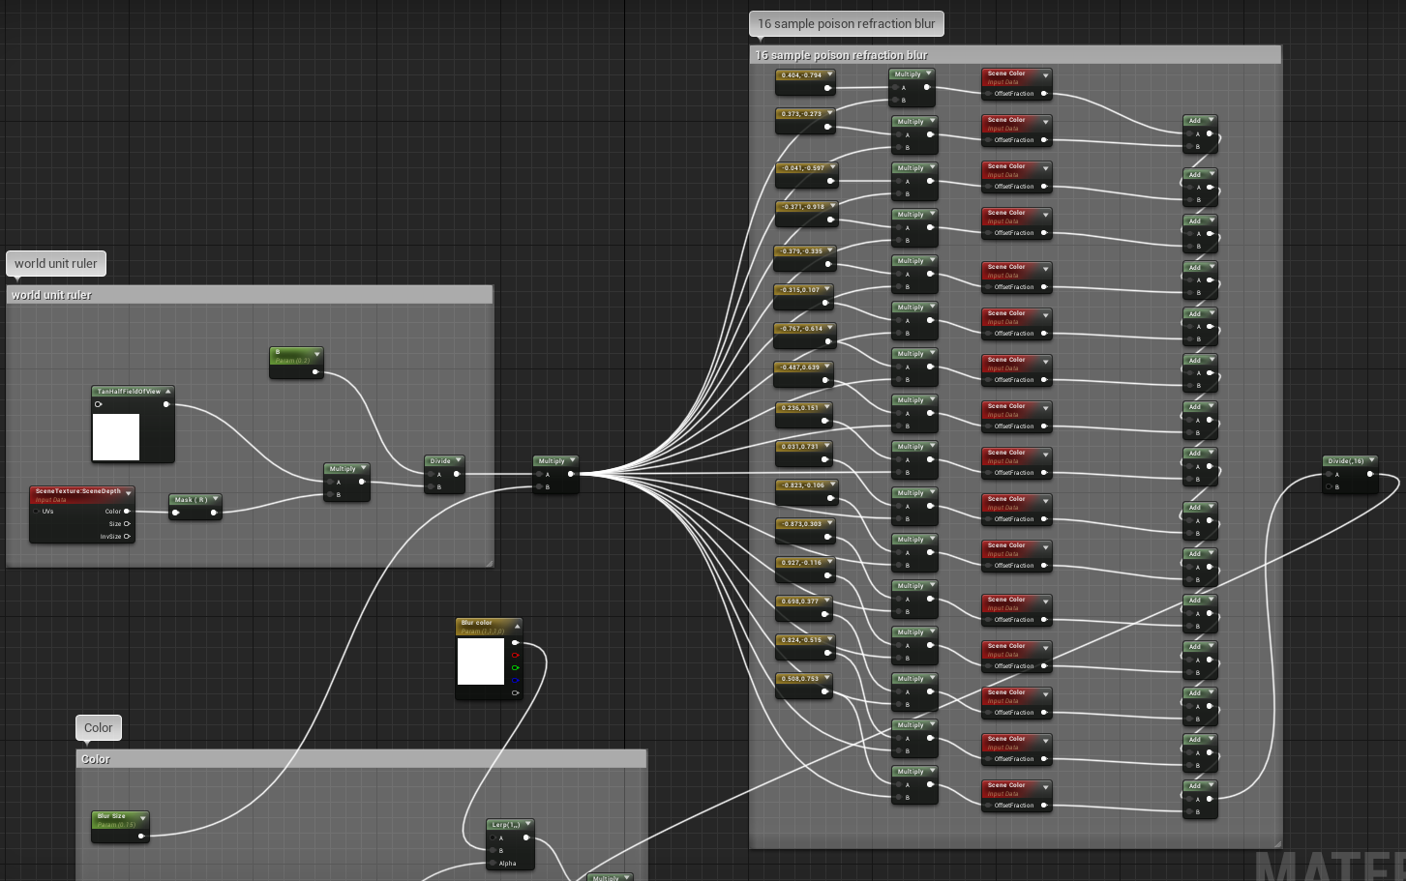1406x881 pixels.
Task: Click the world unit ruler Divide B pin
Action: 431,487
